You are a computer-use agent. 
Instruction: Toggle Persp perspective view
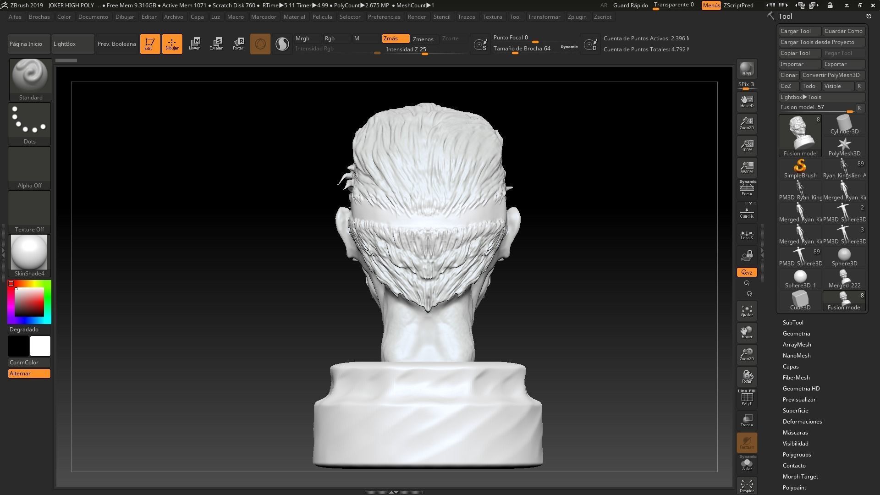pyautogui.click(x=747, y=188)
